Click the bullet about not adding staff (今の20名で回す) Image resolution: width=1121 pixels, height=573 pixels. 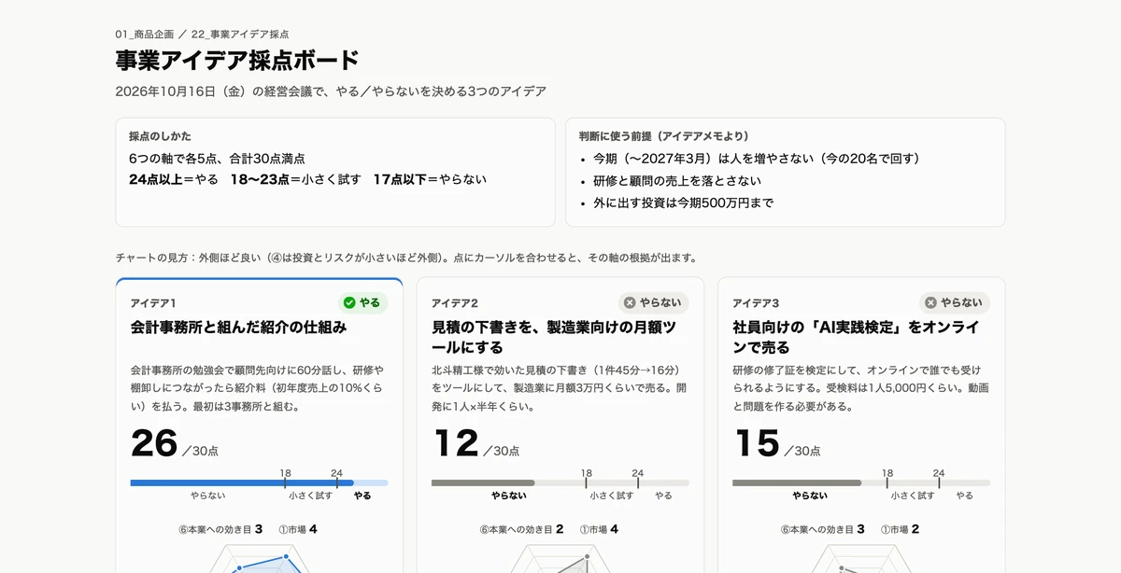[x=757, y=159]
